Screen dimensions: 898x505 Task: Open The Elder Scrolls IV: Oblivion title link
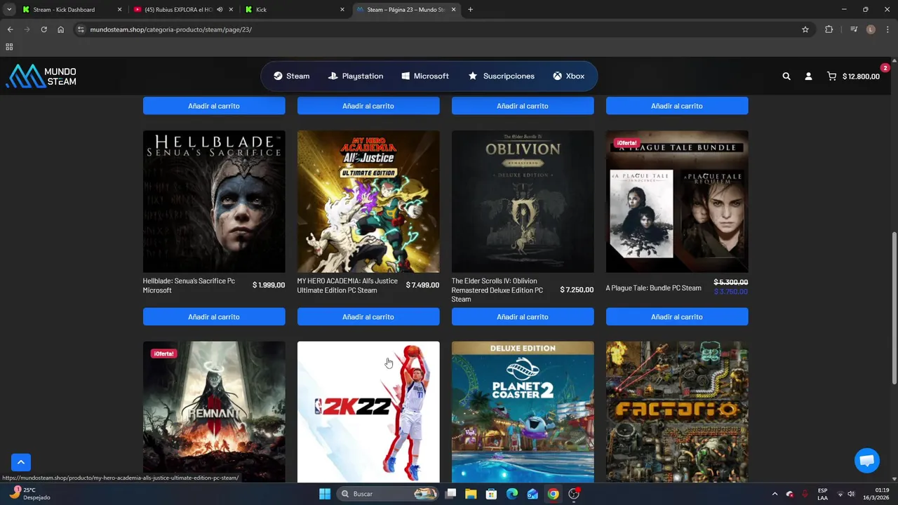497,290
